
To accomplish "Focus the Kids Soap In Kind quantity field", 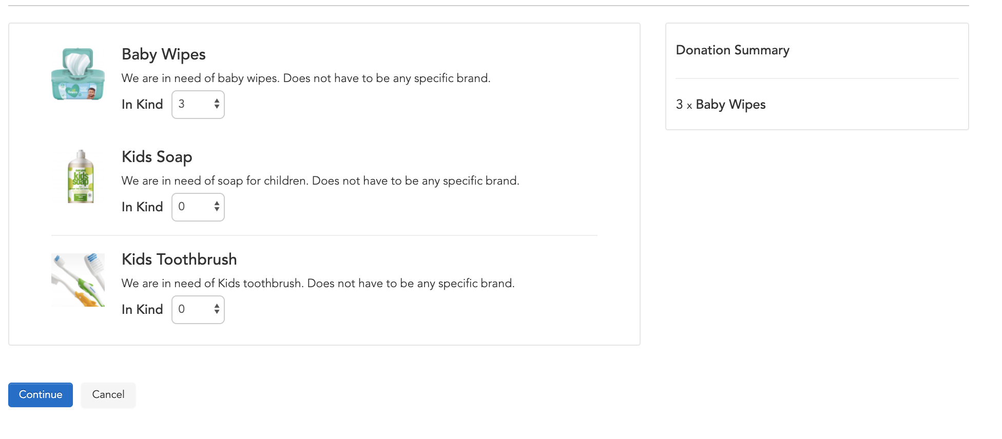I will 198,207.
